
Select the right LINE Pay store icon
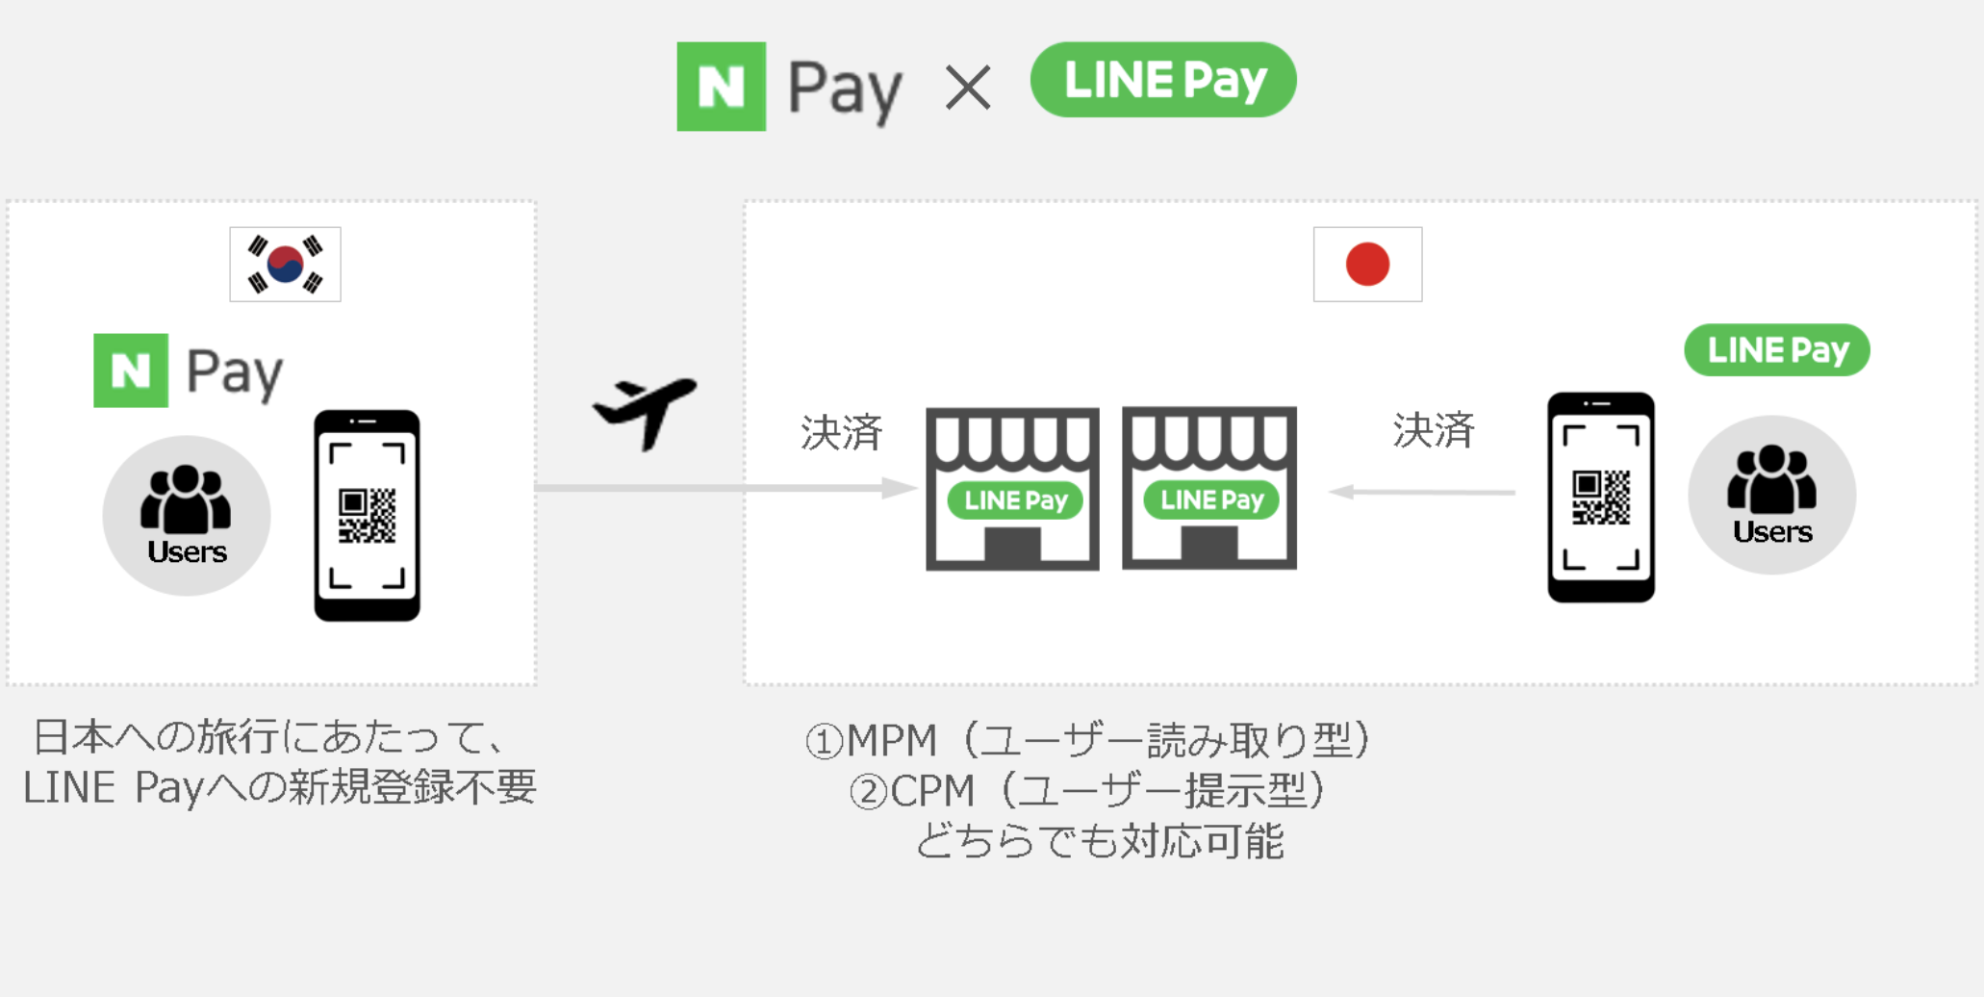tap(1209, 488)
